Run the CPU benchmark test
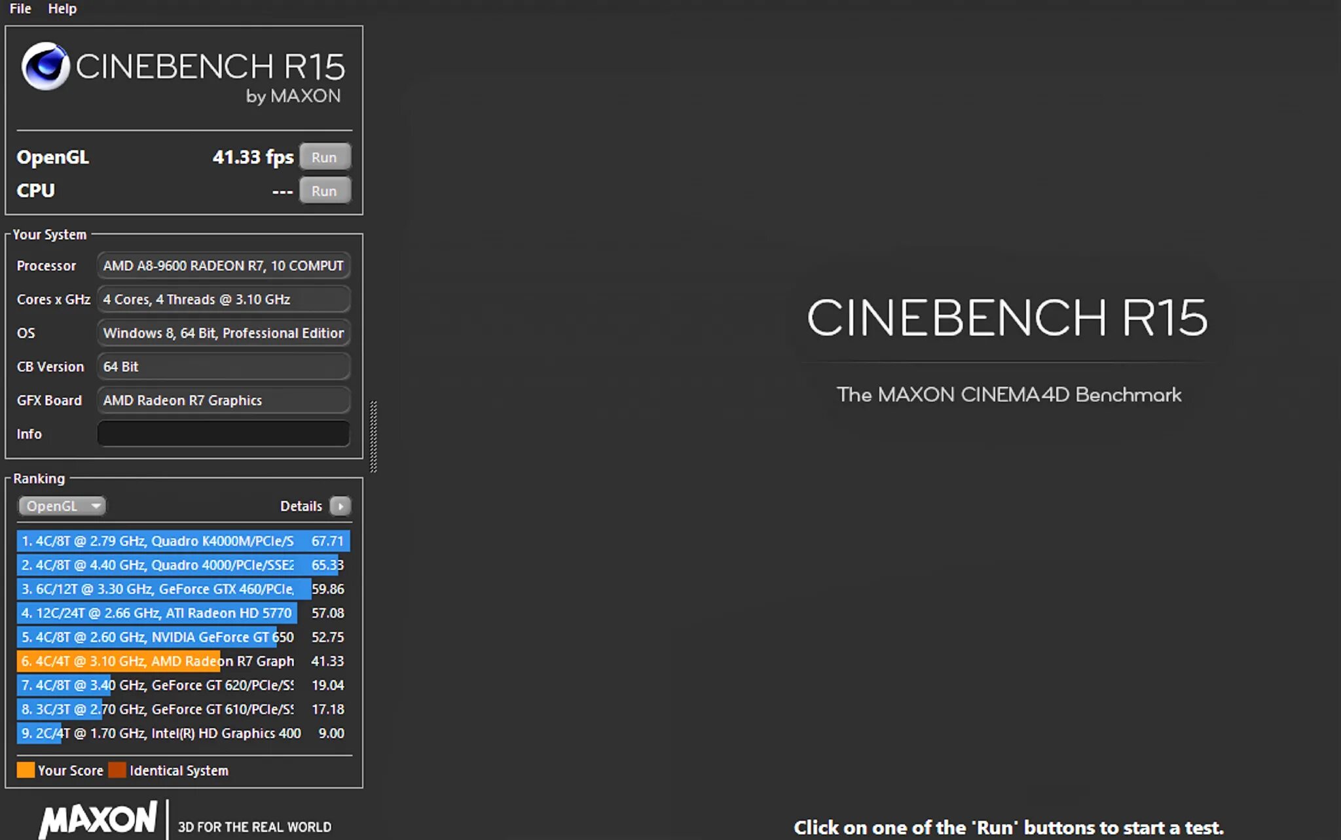The height and width of the screenshot is (840, 1341). point(324,191)
